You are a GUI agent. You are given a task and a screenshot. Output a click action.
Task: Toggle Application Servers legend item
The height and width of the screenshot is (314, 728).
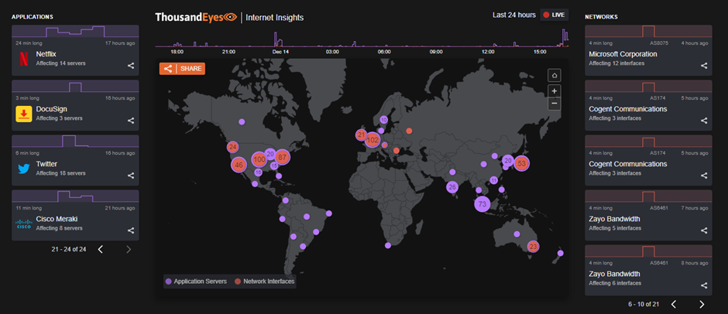click(x=197, y=282)
